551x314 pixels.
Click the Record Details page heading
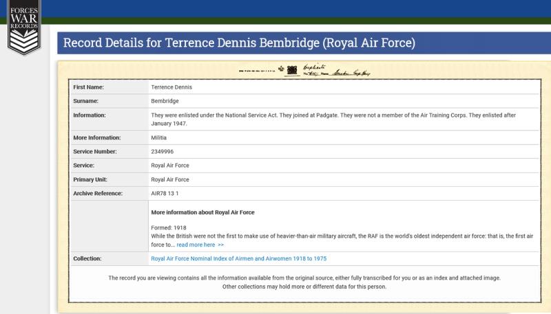[239, 43]
